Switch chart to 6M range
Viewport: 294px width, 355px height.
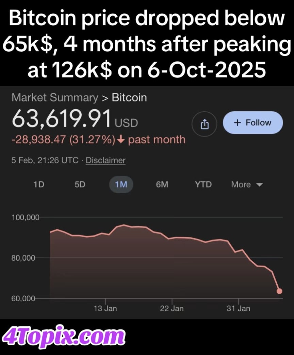162,184
